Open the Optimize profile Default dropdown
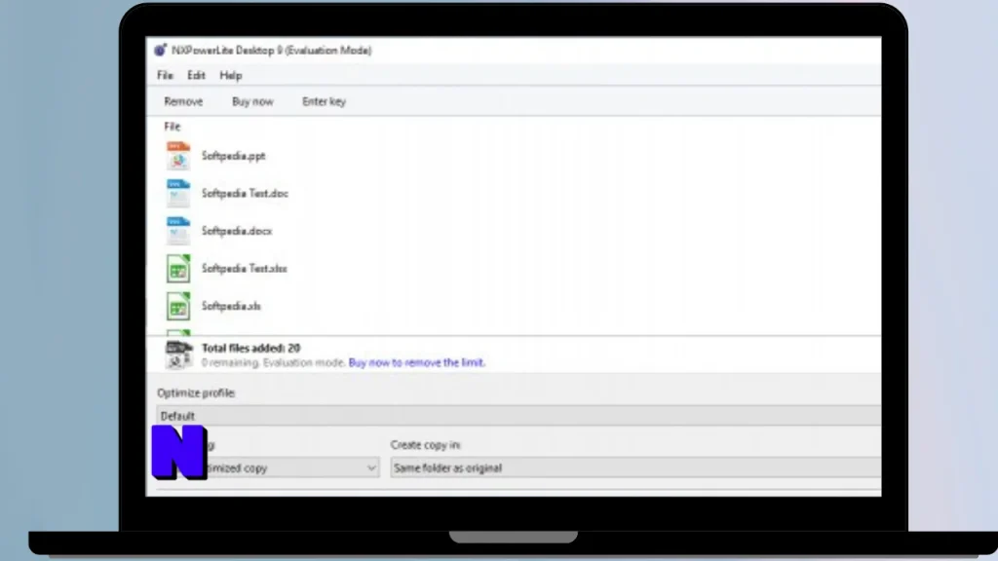The height and width of the screenshot is (561, 998). point(518,415)
